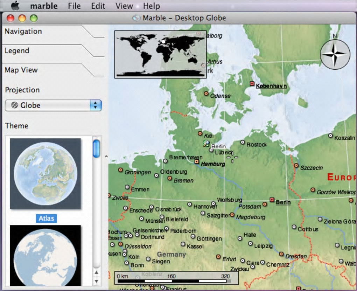Image resolution: width=357 pixels, height=291 pixels.
Task: Click the map scale bar
Action: (x=176, y=278)
